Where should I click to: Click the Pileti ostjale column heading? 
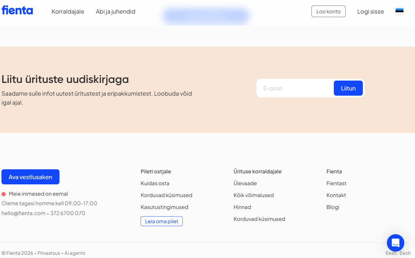pyautogui.click(x=156, y=172)
